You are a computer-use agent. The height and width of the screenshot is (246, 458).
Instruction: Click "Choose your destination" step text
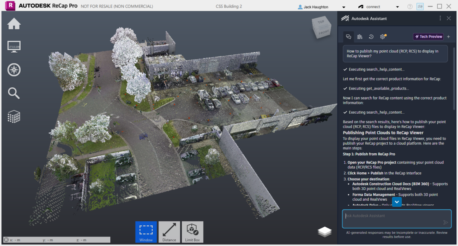(x=368, y=179)
